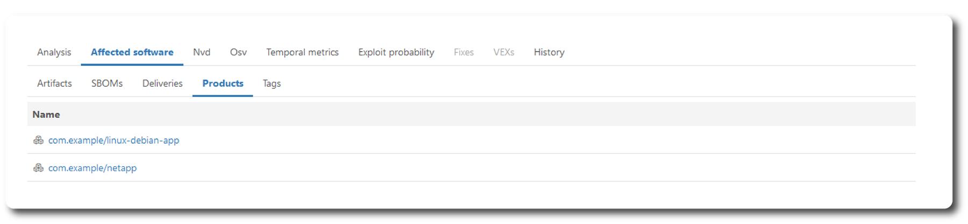Go to the Osv tab

(238, 53)
